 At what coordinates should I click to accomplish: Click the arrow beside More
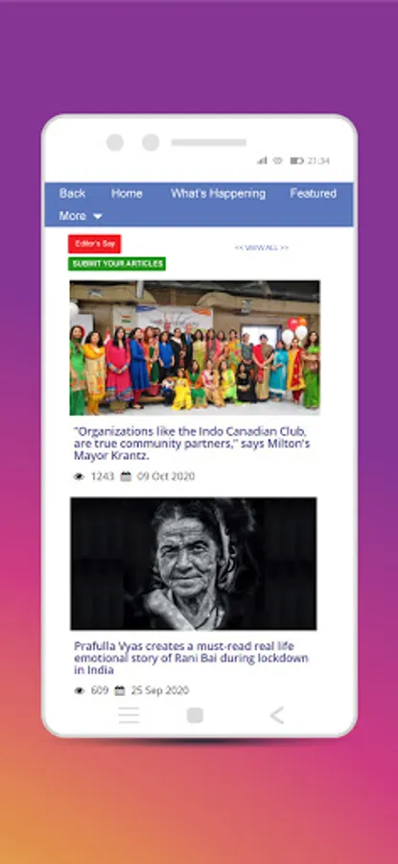(x=98, y=217)
